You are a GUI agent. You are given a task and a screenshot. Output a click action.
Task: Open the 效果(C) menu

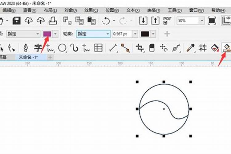[91, 10]
